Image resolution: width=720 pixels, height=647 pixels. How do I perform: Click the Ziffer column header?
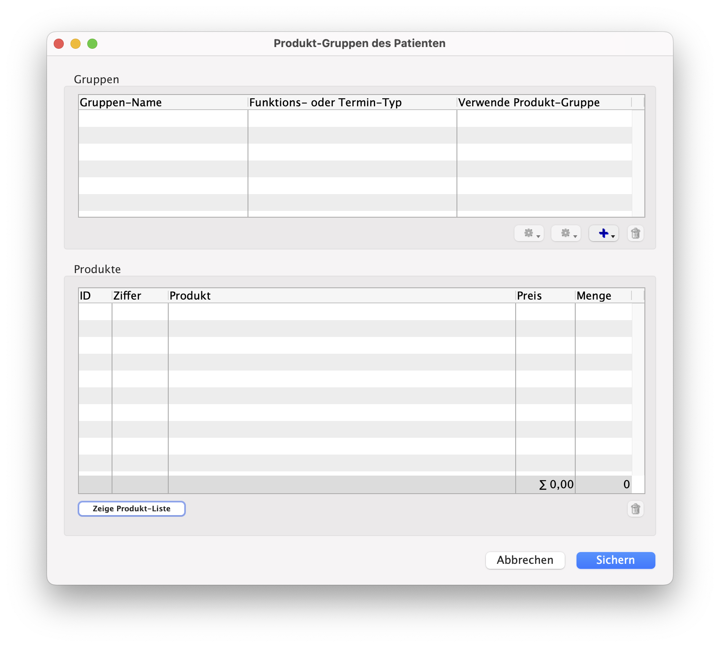coord(140,296)
